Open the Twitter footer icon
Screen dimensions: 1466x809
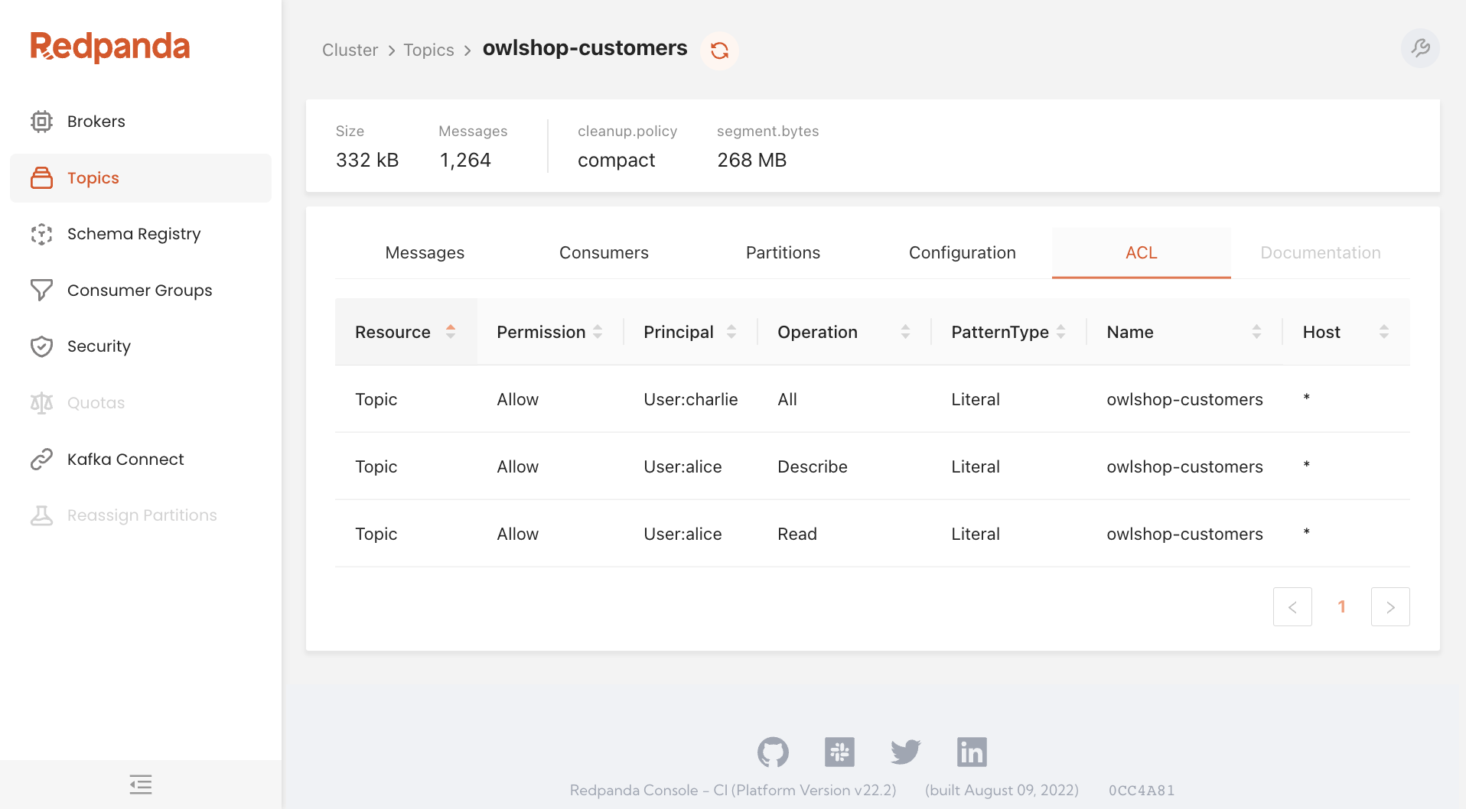tap(906, 752)
